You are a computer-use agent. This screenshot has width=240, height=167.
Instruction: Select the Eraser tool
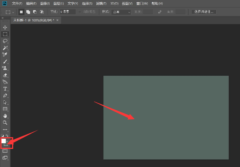pyautogui.click(x=5, y=75)
